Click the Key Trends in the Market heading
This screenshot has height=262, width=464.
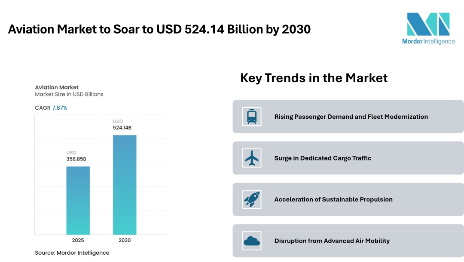(314, 78)
